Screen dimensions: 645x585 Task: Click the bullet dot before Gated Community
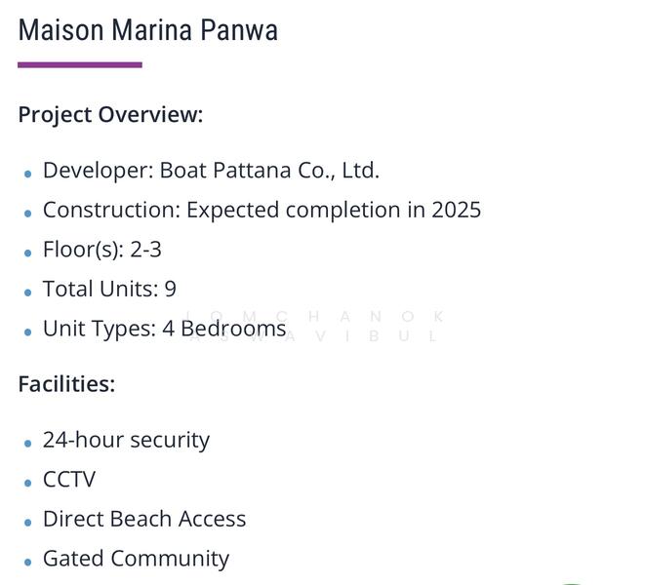click(x=28, y=562)
